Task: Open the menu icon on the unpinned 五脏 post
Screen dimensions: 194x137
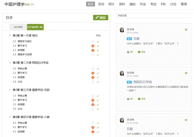Action: point(186,120)
